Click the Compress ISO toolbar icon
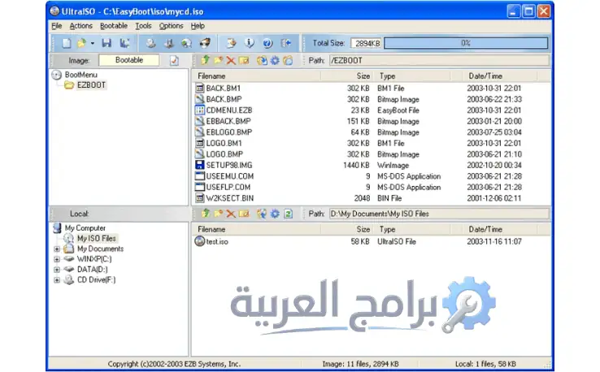Viewport: 600px width, 372px height. (169, 43)
